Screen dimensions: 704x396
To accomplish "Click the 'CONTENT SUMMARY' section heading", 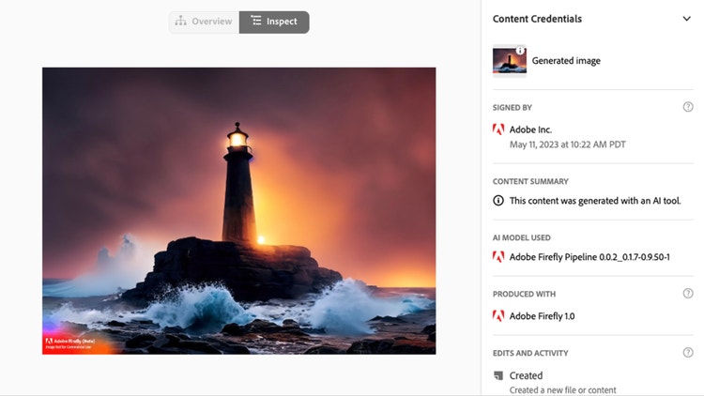I will click(x=530, y=181).
